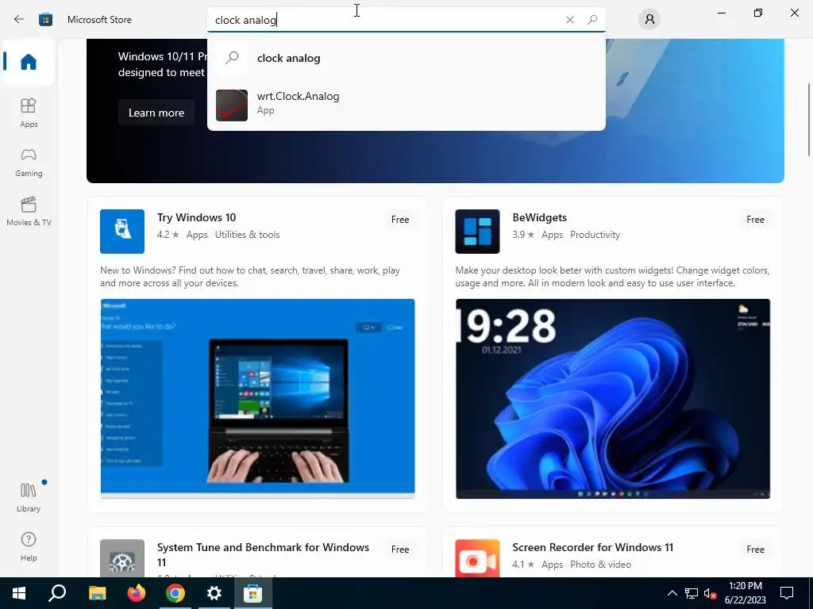The width and height of the screenshot is (813, 609).
Task: Switch to the Apps section
Action: 29,113
